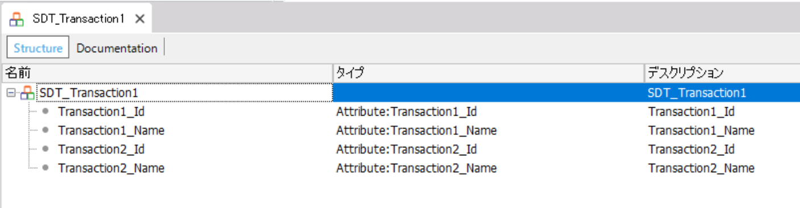Select the Transaction2_Name tree item
This screenshot has height=208, width=800.
tap(111, 168)
